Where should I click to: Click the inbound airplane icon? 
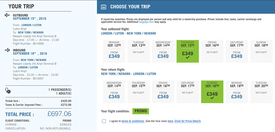click(7, 50)
